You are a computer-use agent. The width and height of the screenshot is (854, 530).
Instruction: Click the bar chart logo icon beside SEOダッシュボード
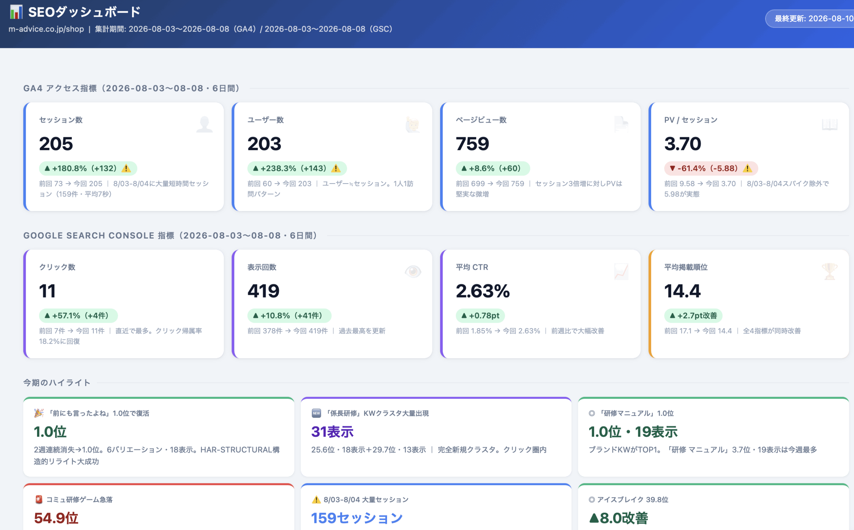point(16,12)
